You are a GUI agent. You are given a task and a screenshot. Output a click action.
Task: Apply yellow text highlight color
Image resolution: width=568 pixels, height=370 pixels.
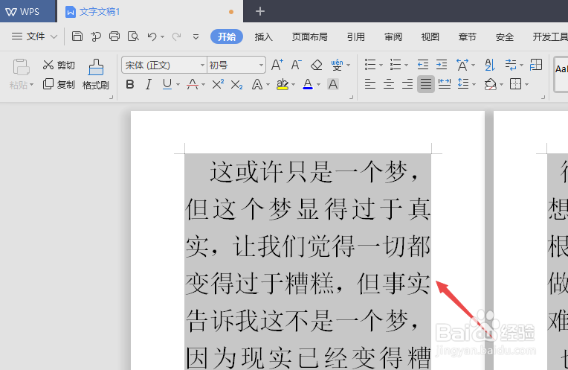tap(283, 84)
